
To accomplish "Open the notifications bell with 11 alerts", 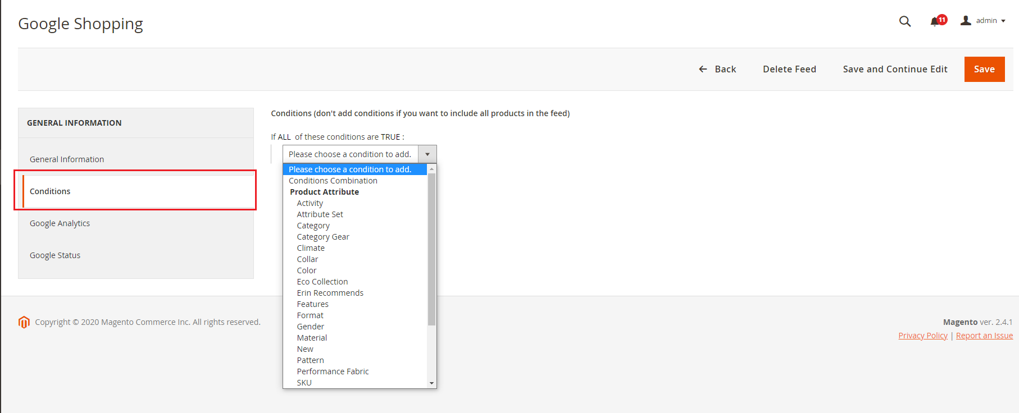I will click(938, 21).
